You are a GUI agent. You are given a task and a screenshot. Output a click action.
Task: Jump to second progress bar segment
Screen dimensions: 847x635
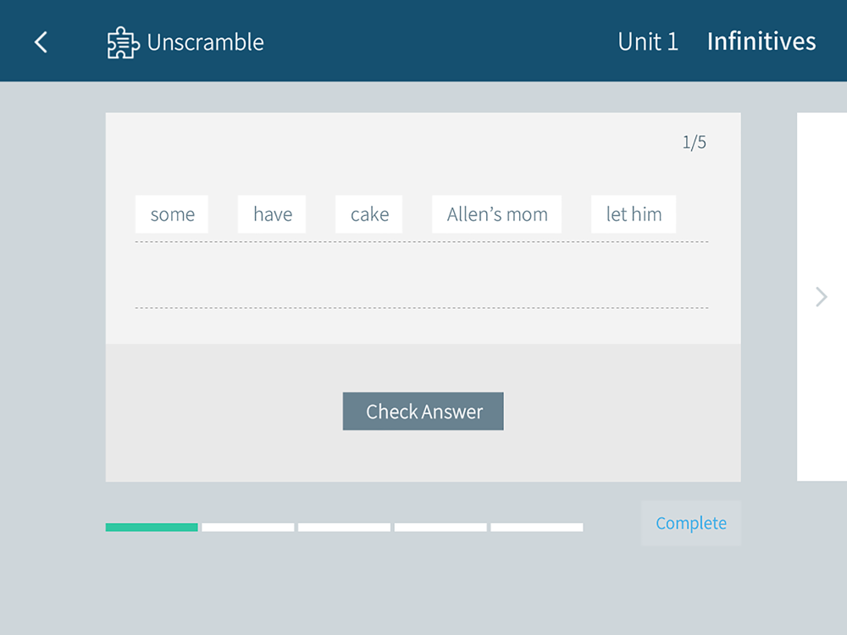click(248, 527)
